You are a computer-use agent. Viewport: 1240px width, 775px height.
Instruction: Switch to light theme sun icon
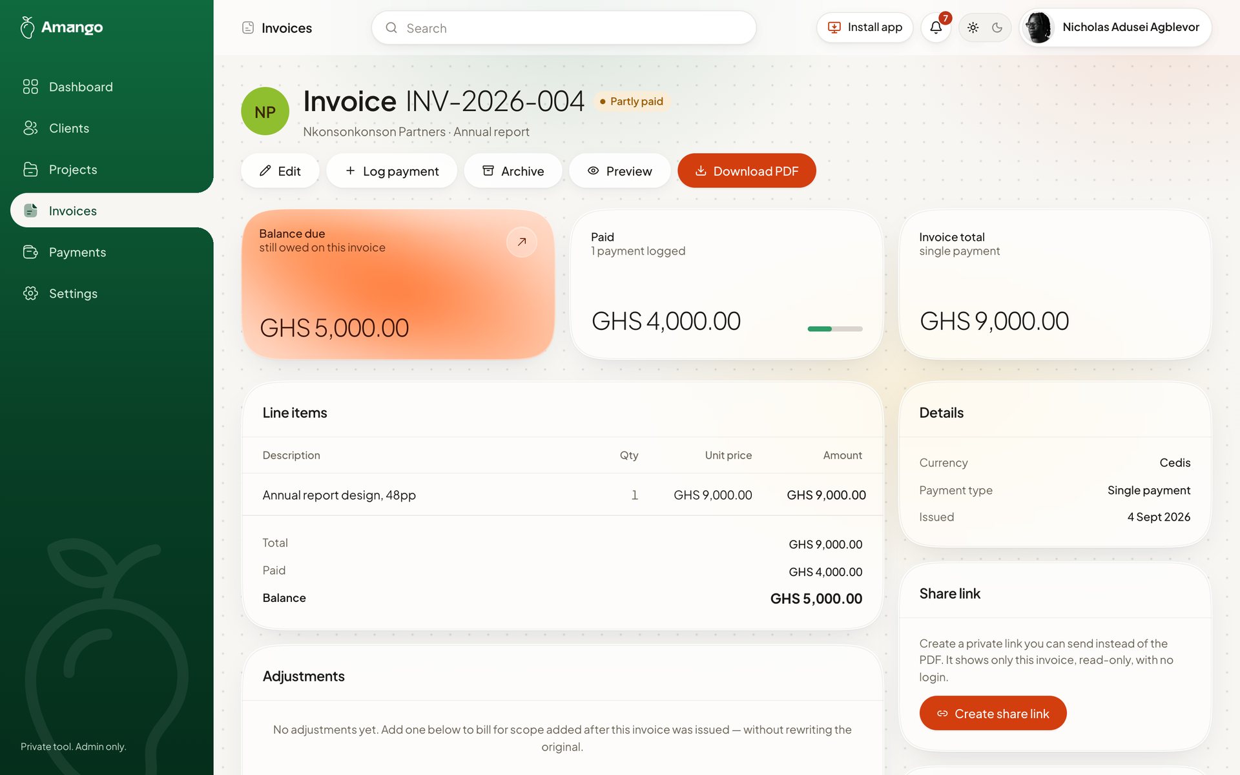973,28
